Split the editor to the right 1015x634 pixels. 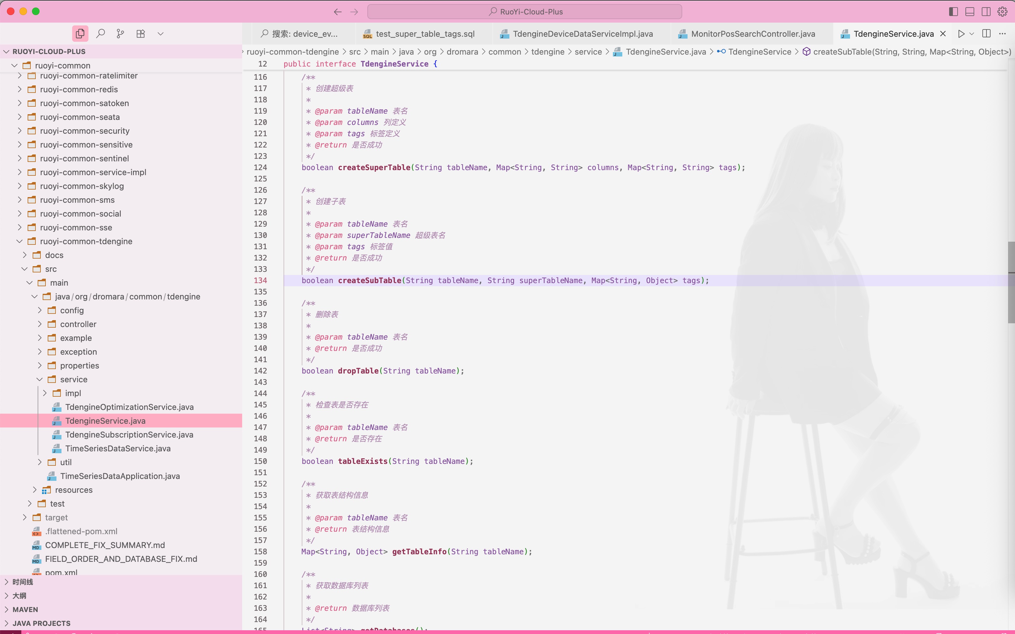coord(986,34)
